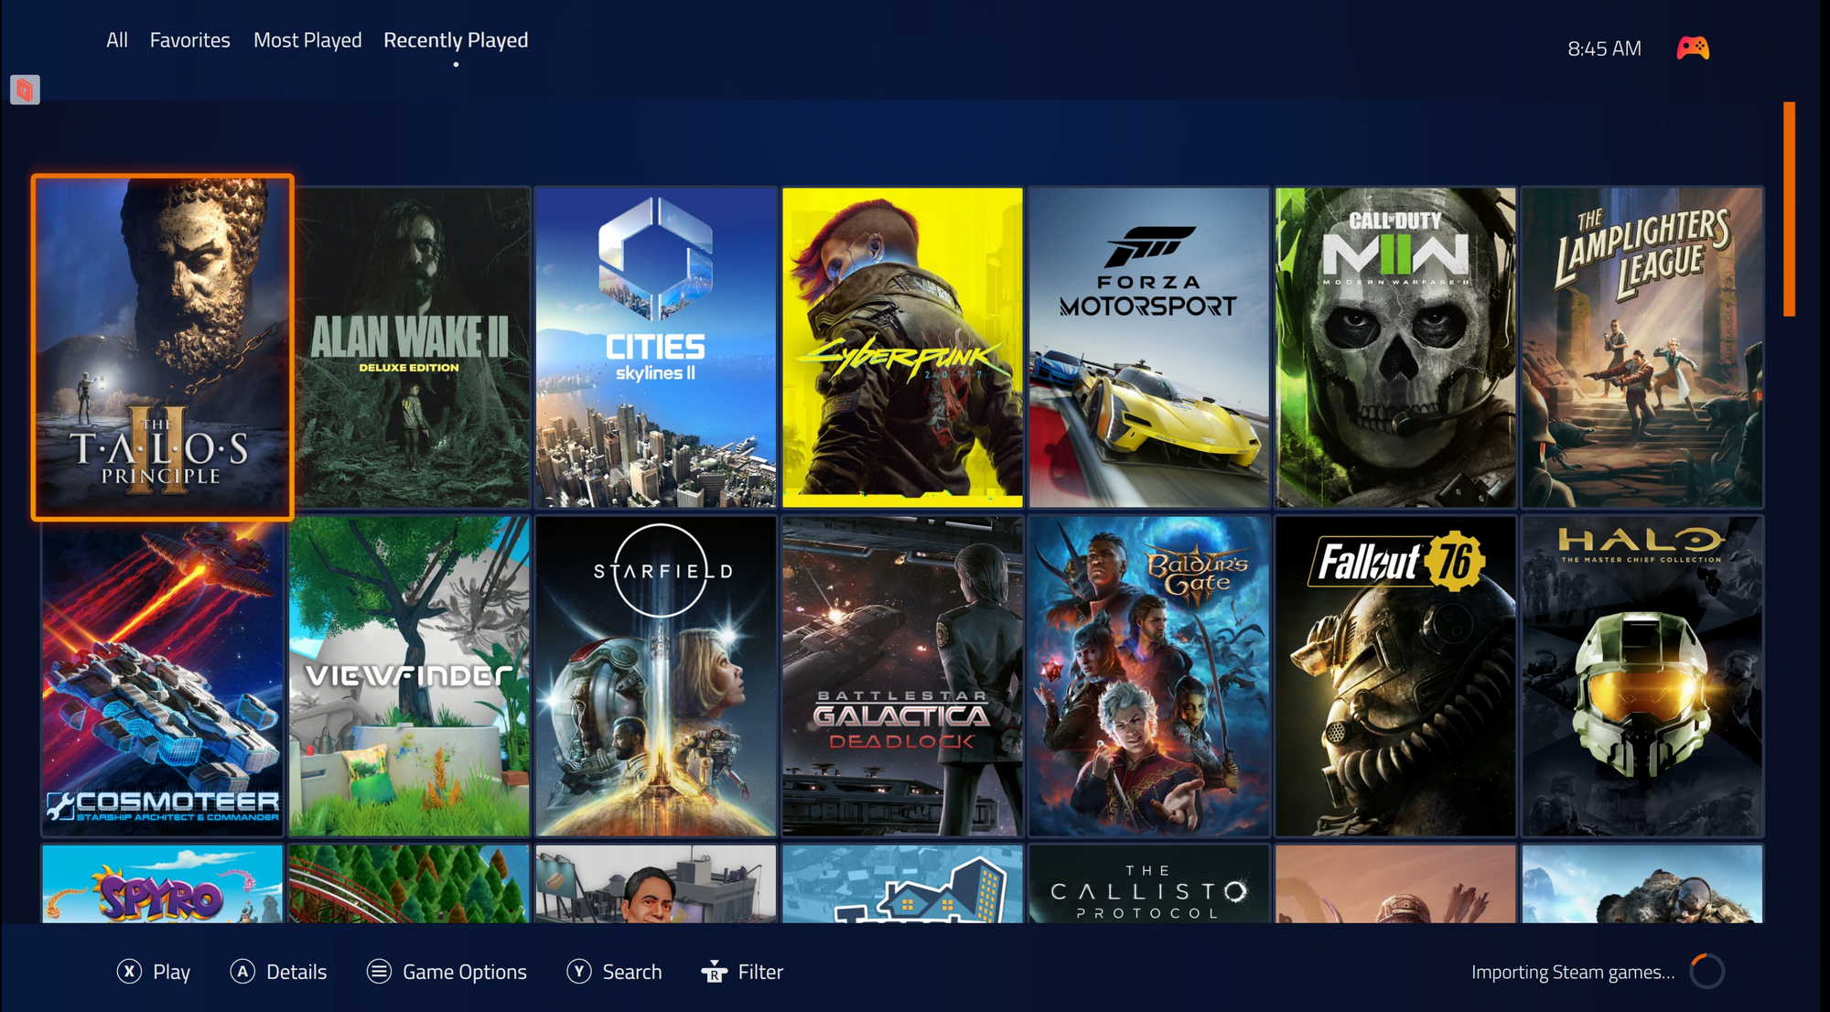Click the importing progress spinner
Image resolution: width=1830 pixels, height=1012 pixels.
click(x=1706, y=972)
